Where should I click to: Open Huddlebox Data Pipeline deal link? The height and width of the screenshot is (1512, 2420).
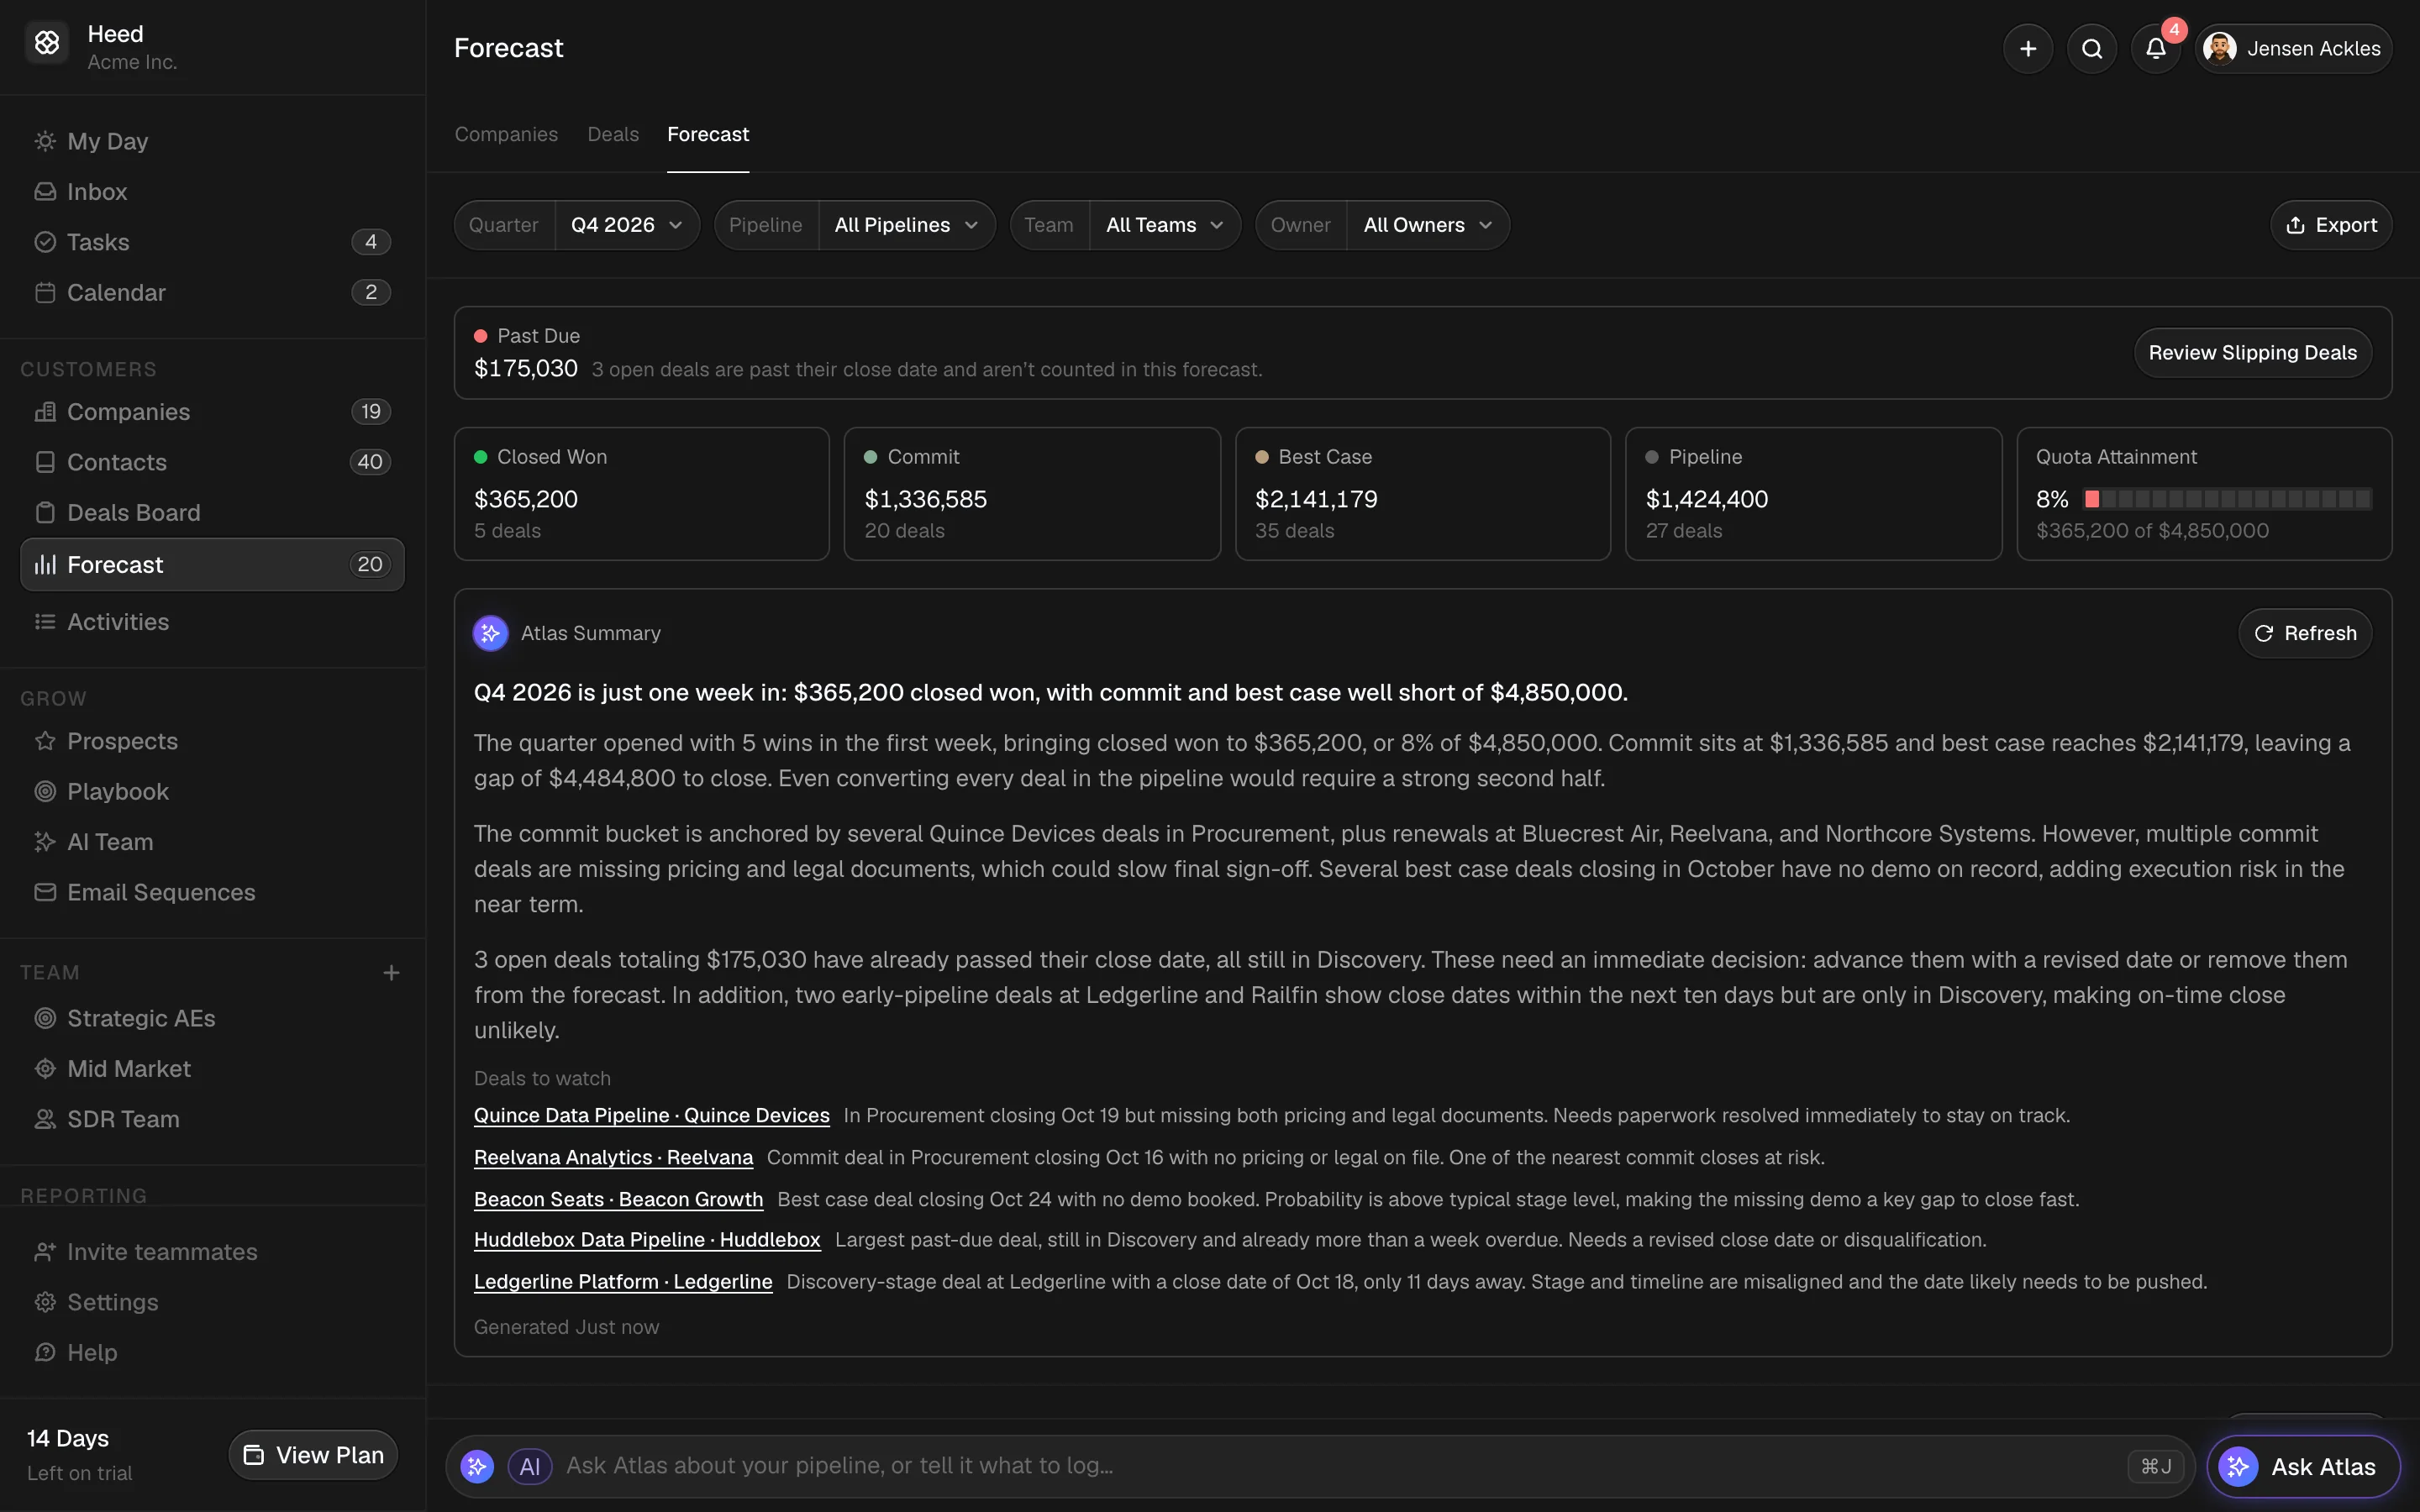coord(647,1240)
